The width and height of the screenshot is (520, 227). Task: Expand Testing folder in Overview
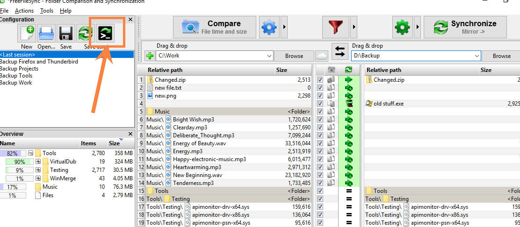38,170
